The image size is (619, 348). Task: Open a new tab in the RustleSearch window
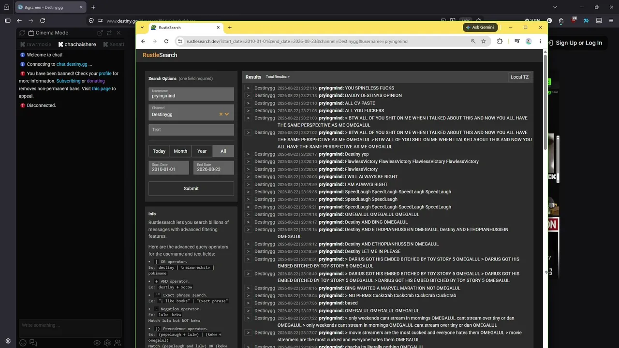pos(230,28)
